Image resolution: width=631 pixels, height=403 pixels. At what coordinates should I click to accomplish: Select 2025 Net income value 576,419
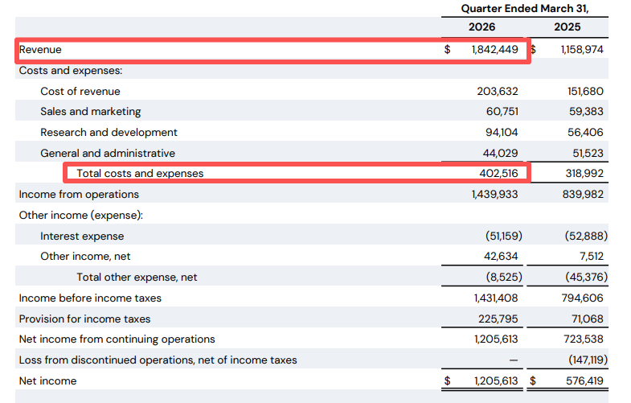tap(584, 381)
